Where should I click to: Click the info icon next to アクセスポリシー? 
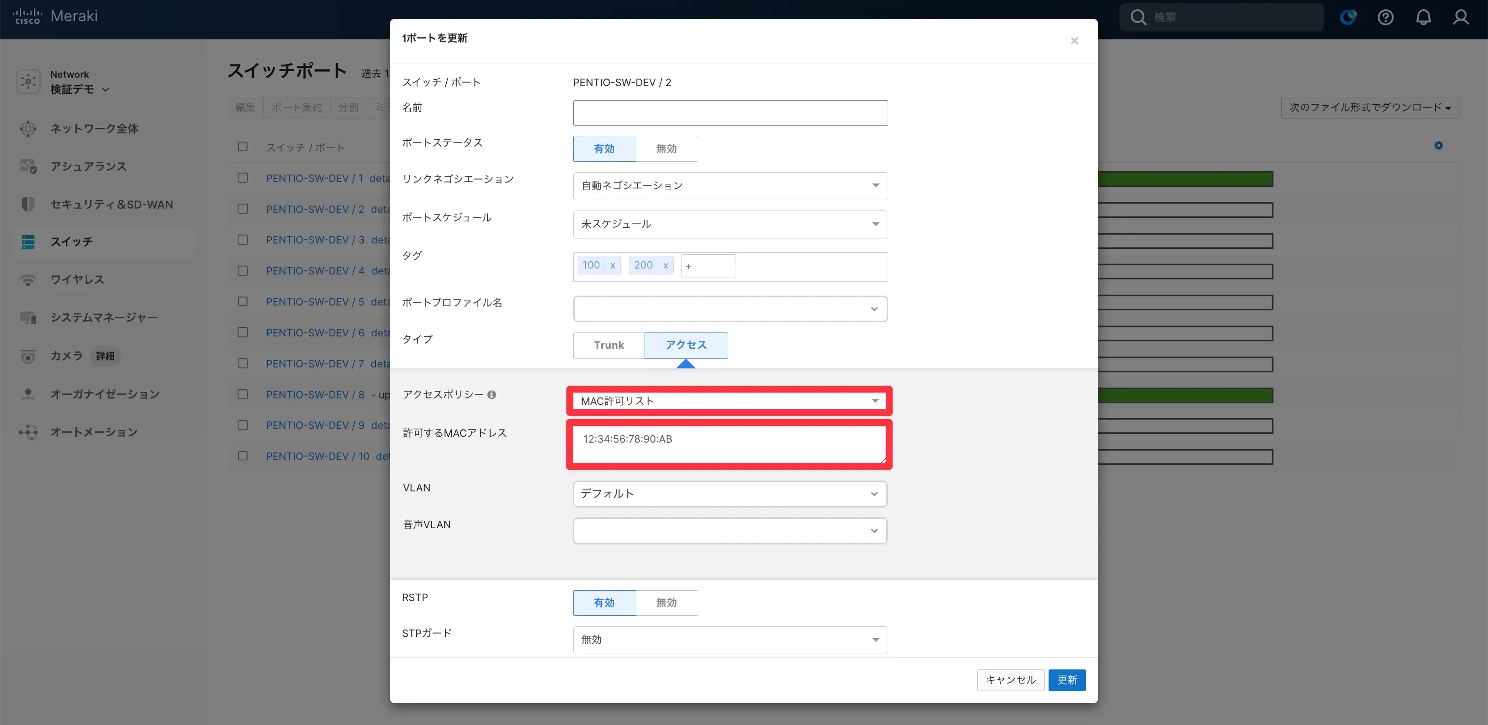click(x=492, y=395)
